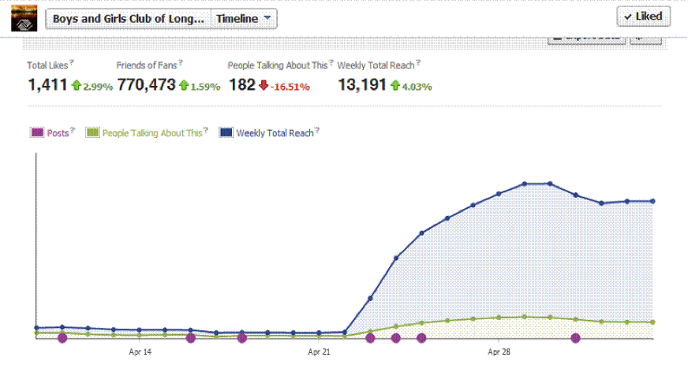Toggle the Liked button

coord(644,17)
